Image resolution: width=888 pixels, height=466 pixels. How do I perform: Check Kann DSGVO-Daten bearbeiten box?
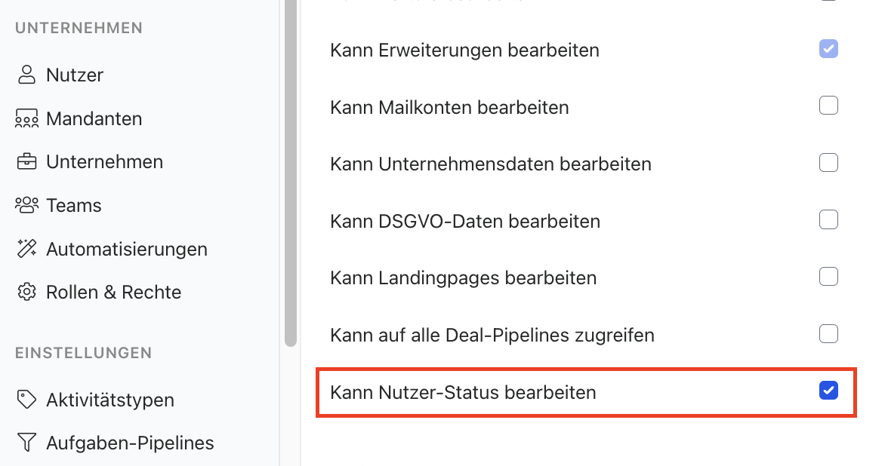tap(828, 220)
